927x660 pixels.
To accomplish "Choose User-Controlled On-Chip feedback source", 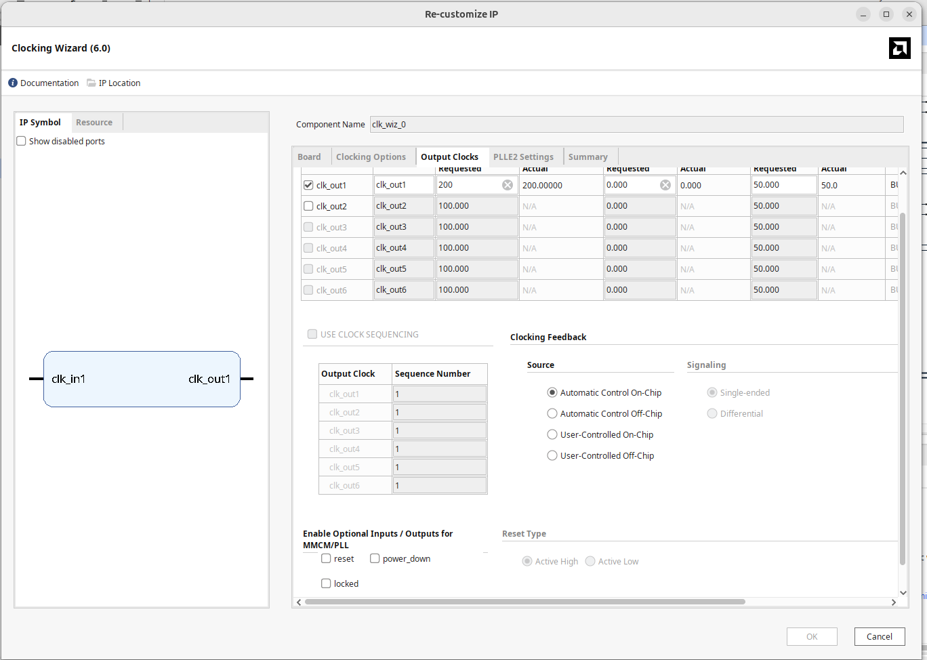I will 552,434.
